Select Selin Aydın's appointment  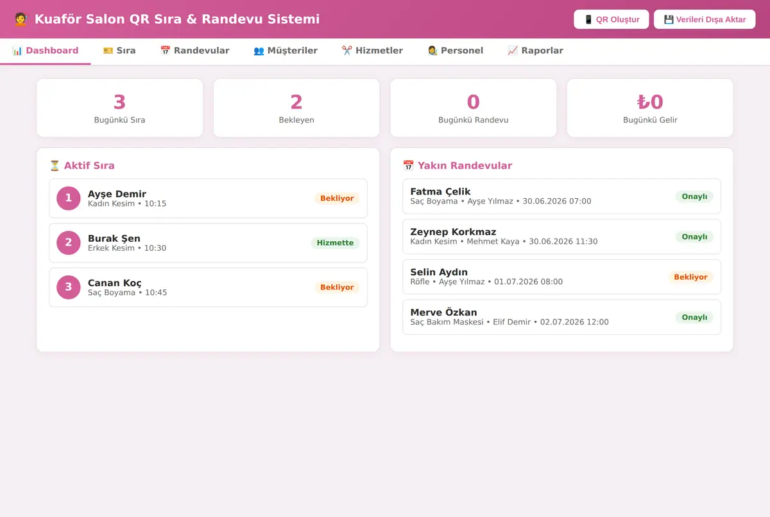(x=561, y=277)
